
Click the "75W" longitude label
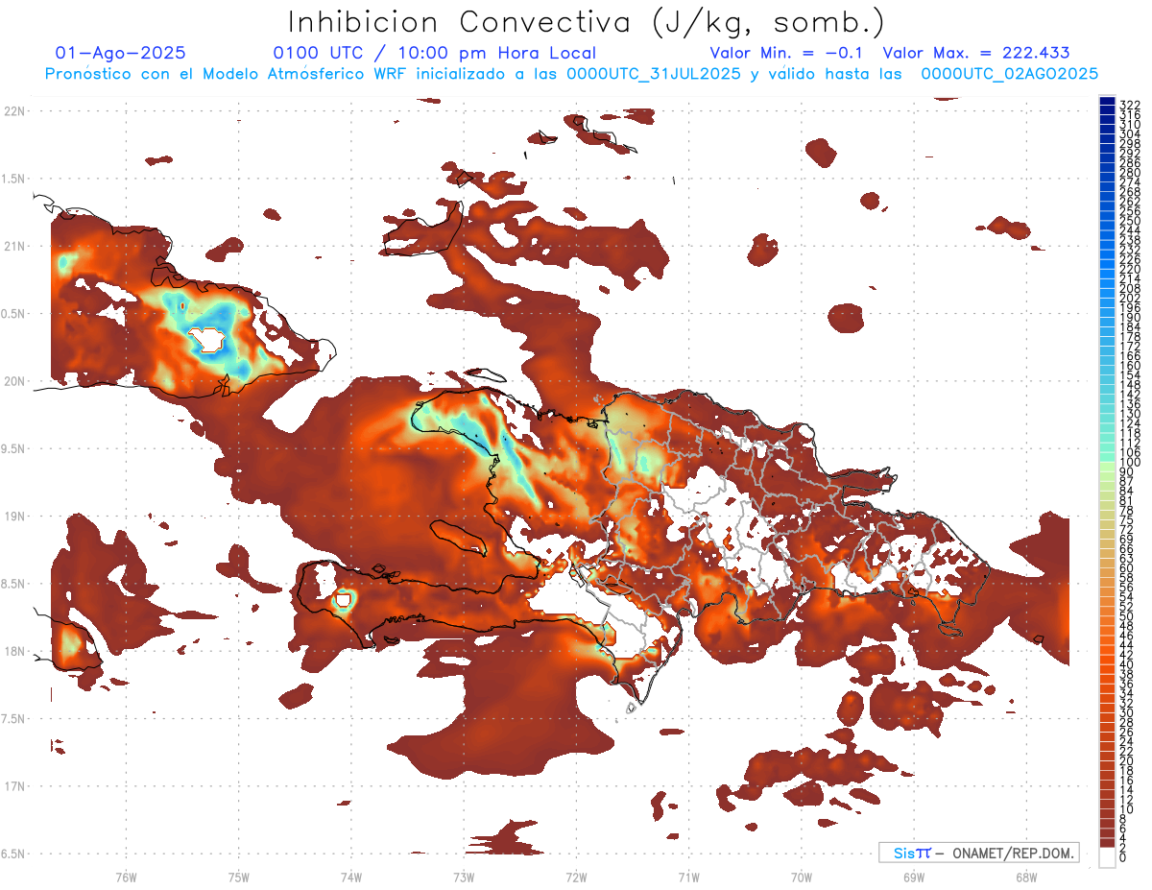[x=238, y=876]
